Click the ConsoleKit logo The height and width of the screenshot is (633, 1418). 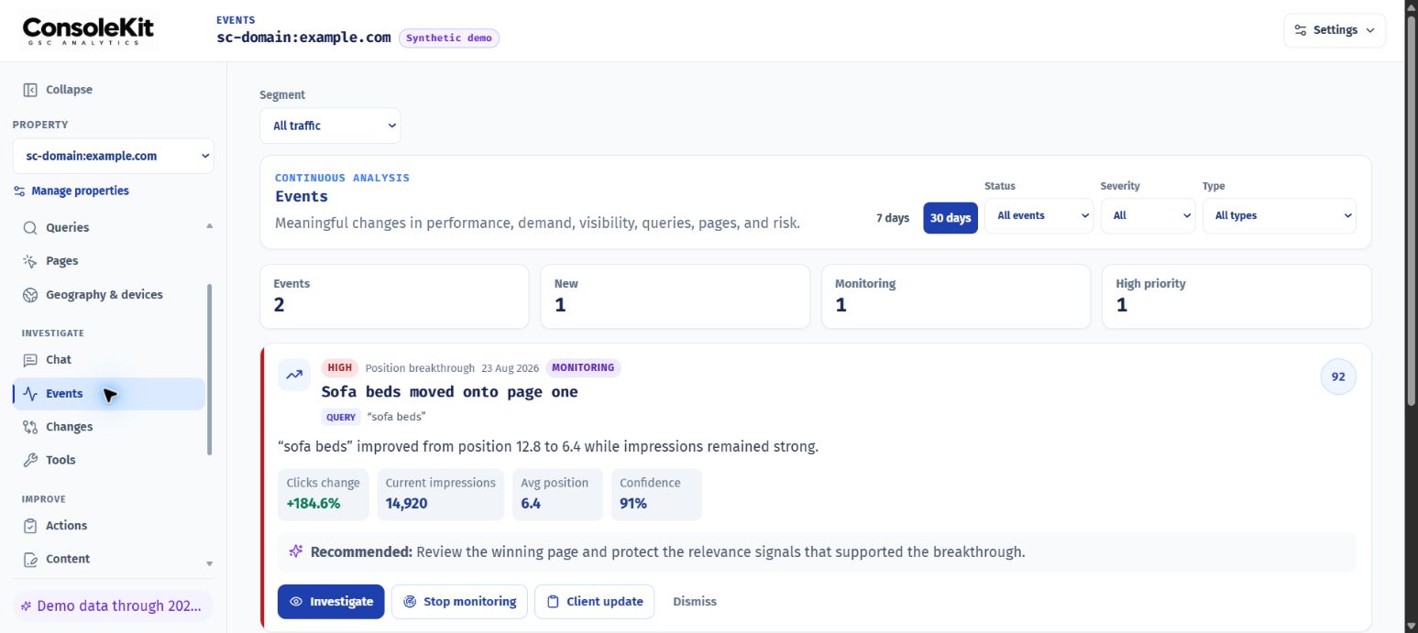(x=89, y=30)
